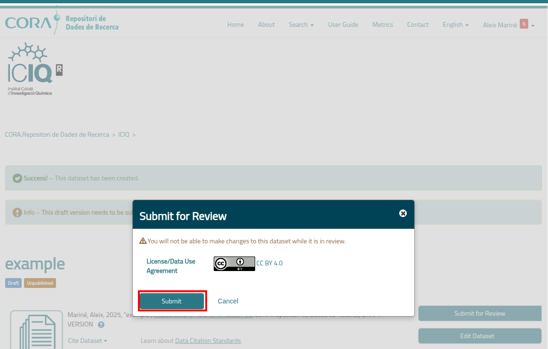The image size is (548, 349).
Task: Click the ICIQ breadcrumb link
Action: [124, 135]
